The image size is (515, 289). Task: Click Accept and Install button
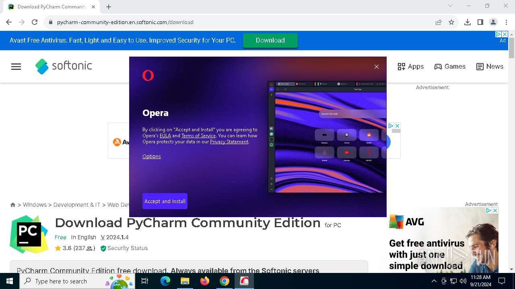click(165, 201)
